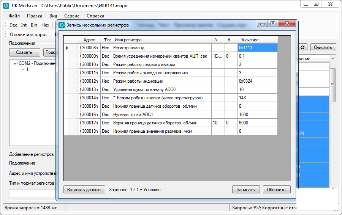Click the Создать connection button
Viewport: 342px width, 215px height.
24,52
